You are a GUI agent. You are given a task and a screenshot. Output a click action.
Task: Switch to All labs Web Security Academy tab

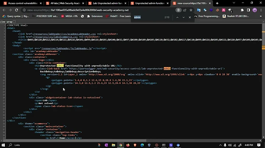pyautogui.click(x=65, y=3)
